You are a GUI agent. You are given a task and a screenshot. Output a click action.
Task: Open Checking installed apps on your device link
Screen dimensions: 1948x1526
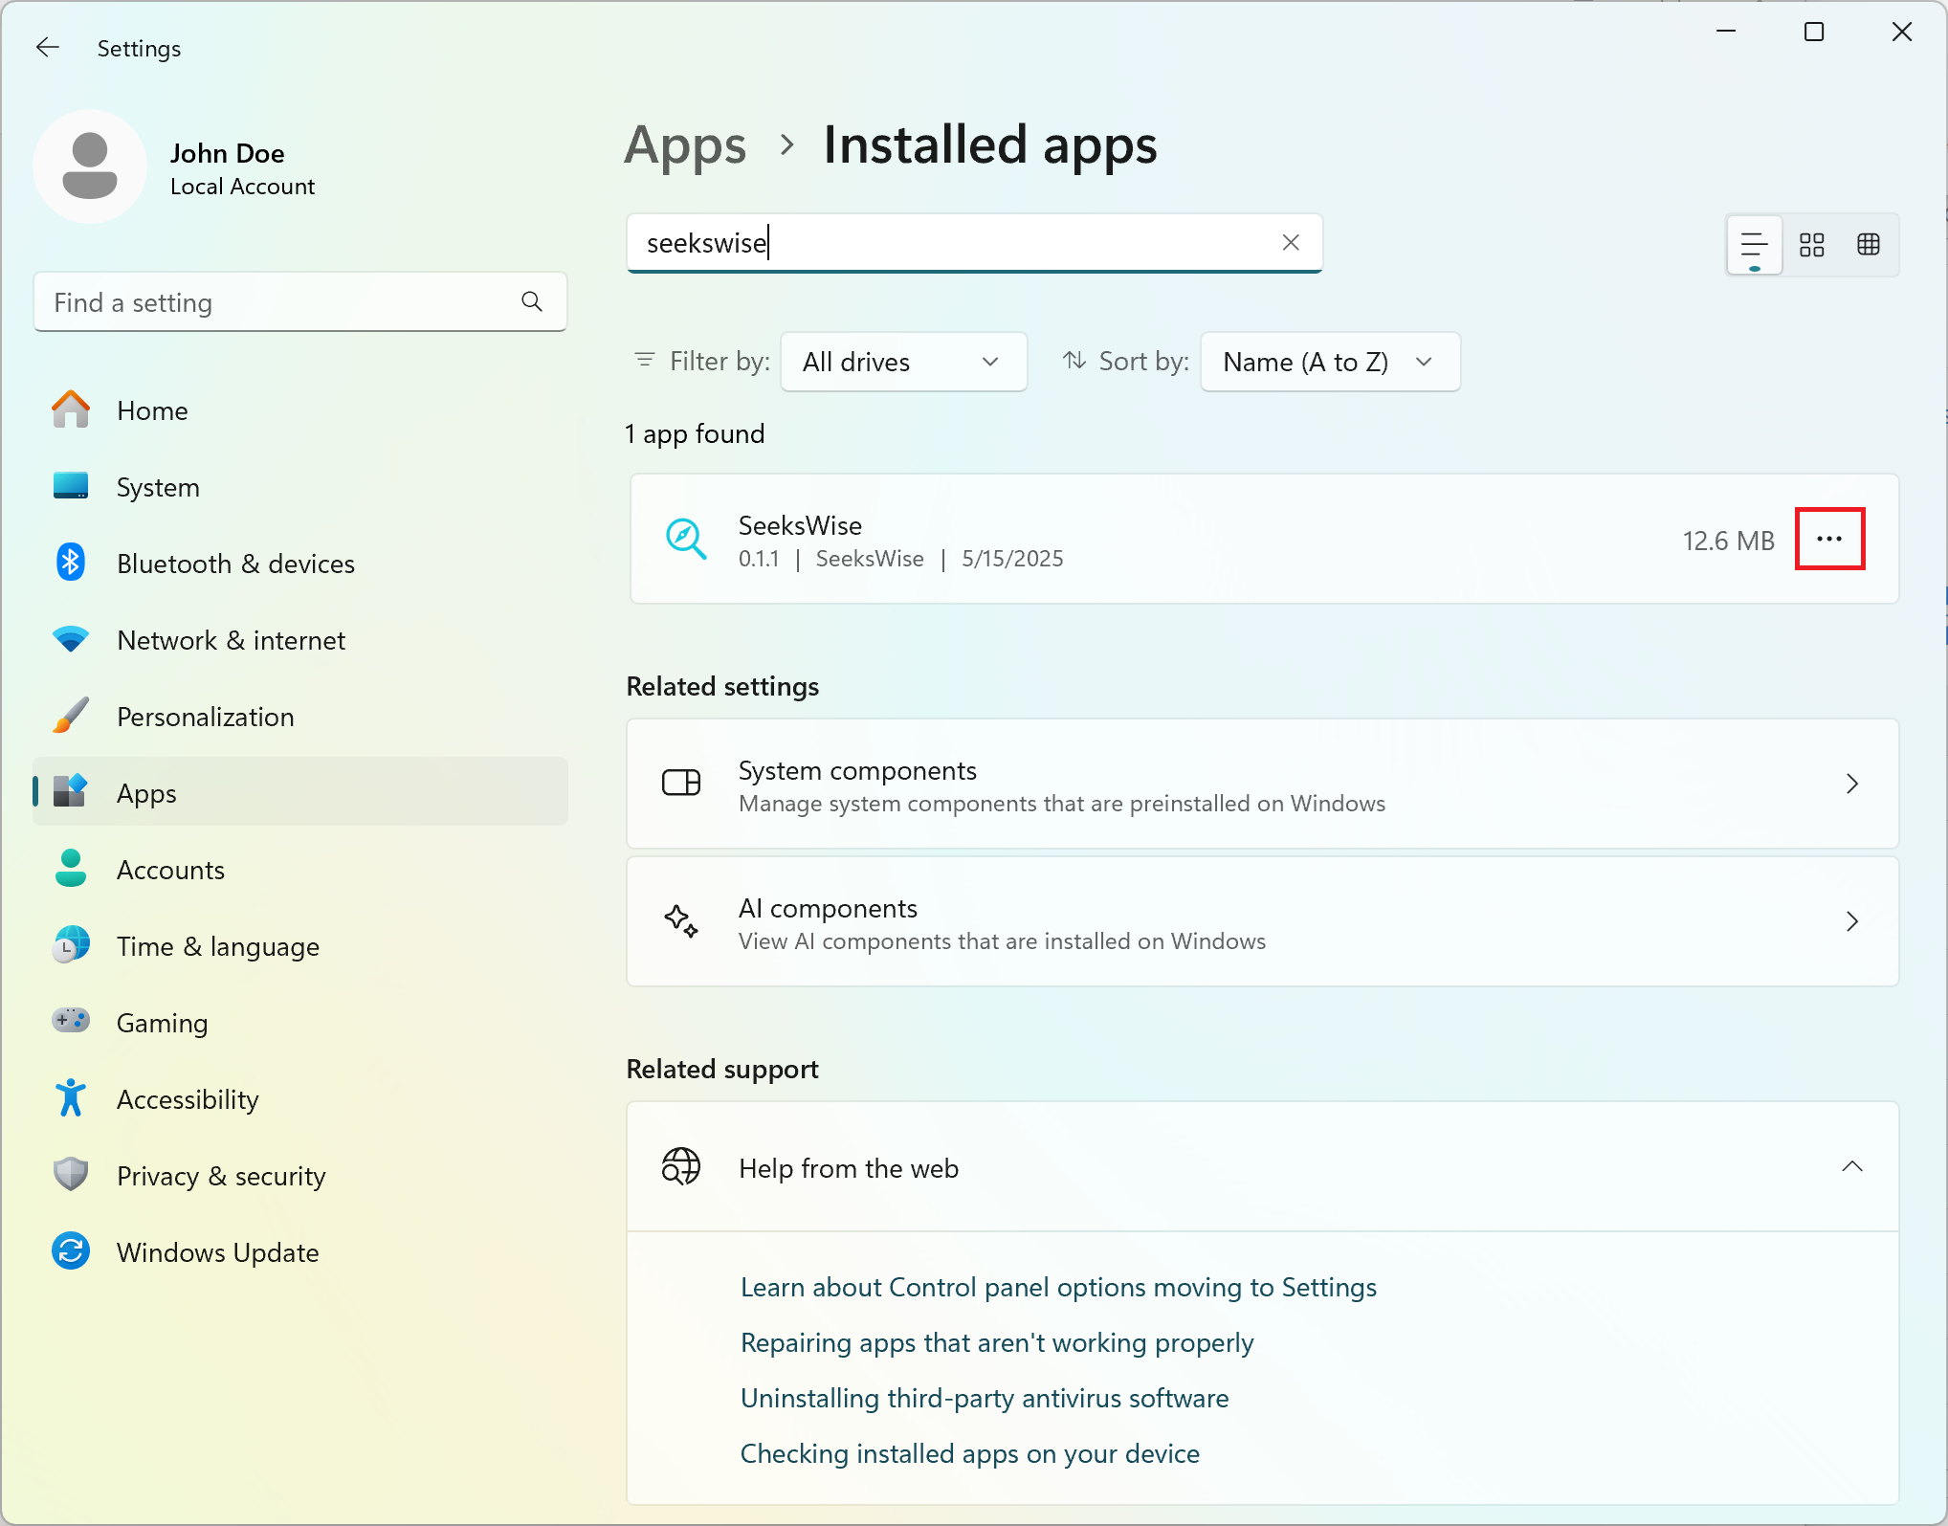pos(970,1453)
